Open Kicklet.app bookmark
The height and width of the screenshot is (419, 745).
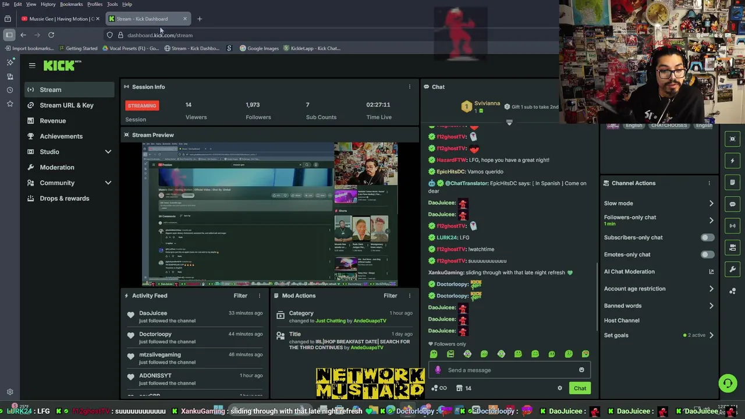click(x=311, y=48)
